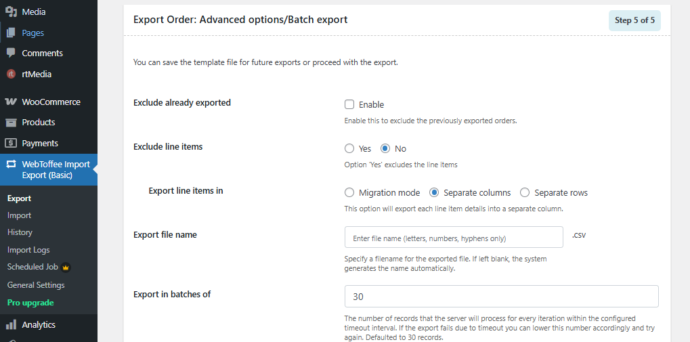Click the WooCommerce logo icon
690x342 pixels.
pyautogui.click(x=11, y=102)
